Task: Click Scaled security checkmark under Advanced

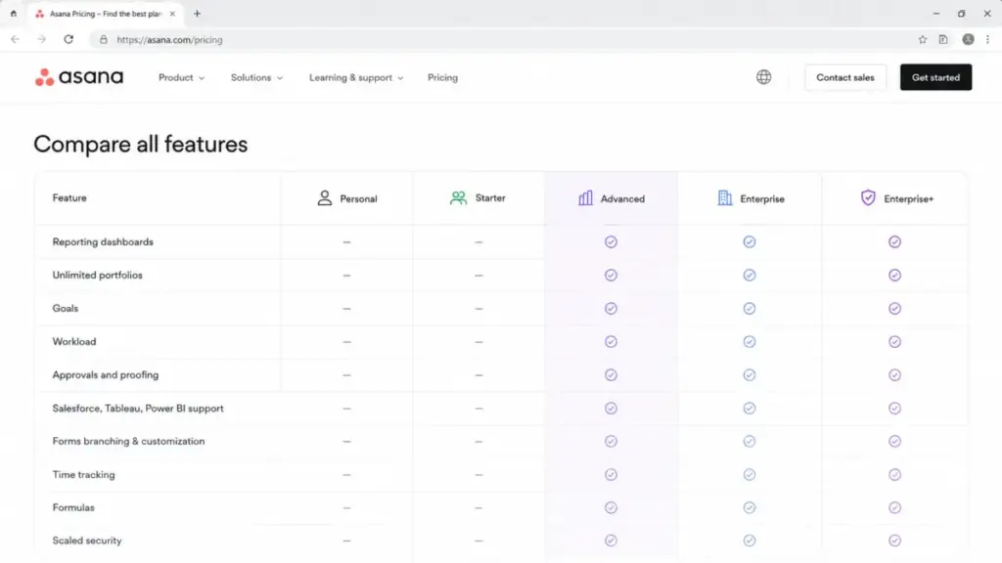Action: (x=611, y=541)
